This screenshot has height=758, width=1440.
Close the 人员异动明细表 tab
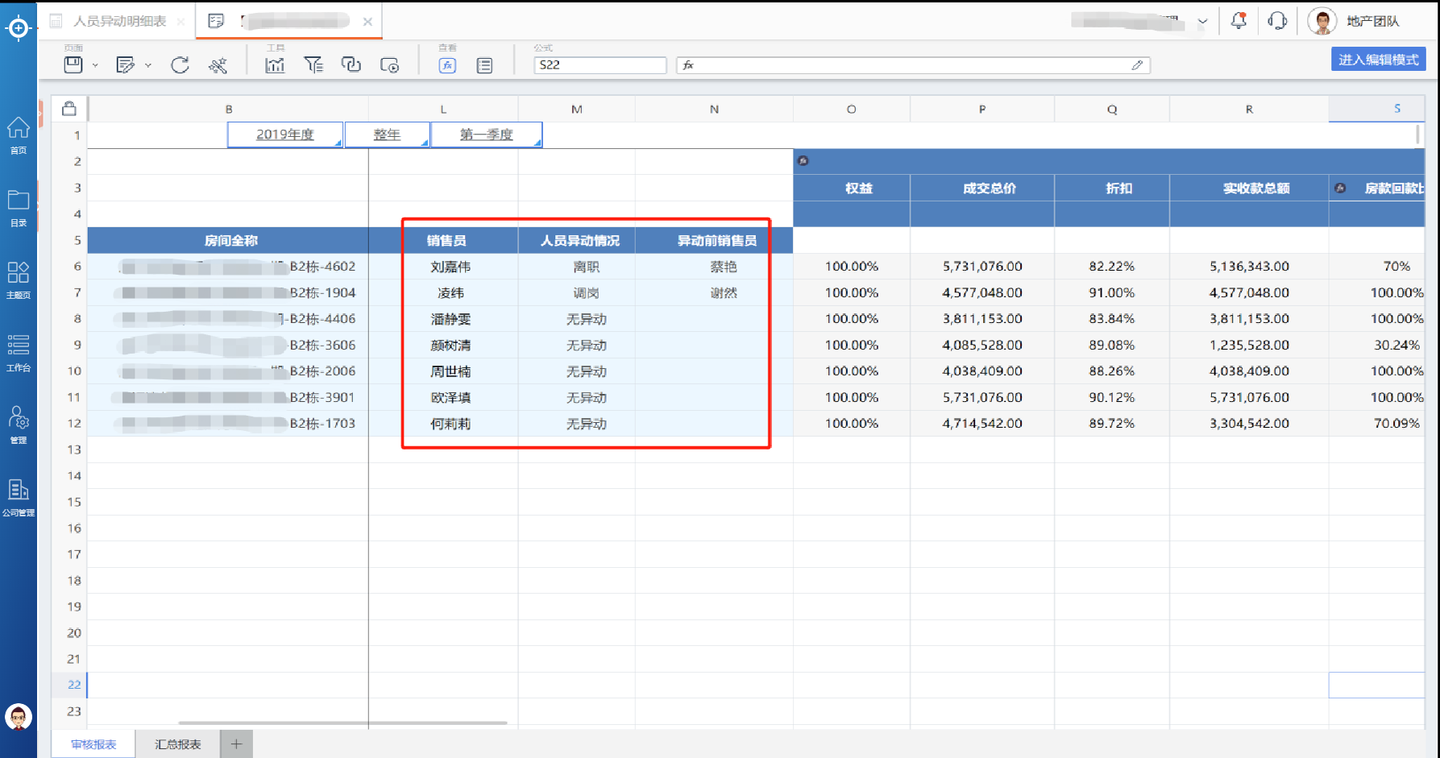click(x=181, y=22)
